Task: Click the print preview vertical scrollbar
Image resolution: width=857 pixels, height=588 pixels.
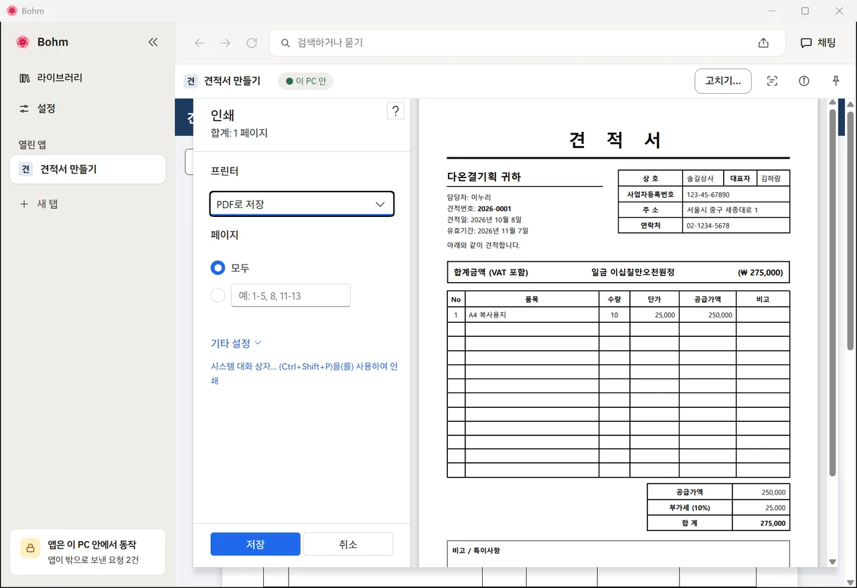Action: click(832, 292)
